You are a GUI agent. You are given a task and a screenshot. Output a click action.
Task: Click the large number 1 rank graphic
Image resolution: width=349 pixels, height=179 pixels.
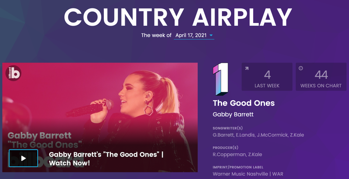[221, 79]
